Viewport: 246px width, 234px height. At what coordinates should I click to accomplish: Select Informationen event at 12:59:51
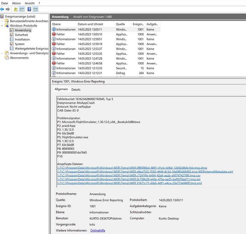coord(106,39)
